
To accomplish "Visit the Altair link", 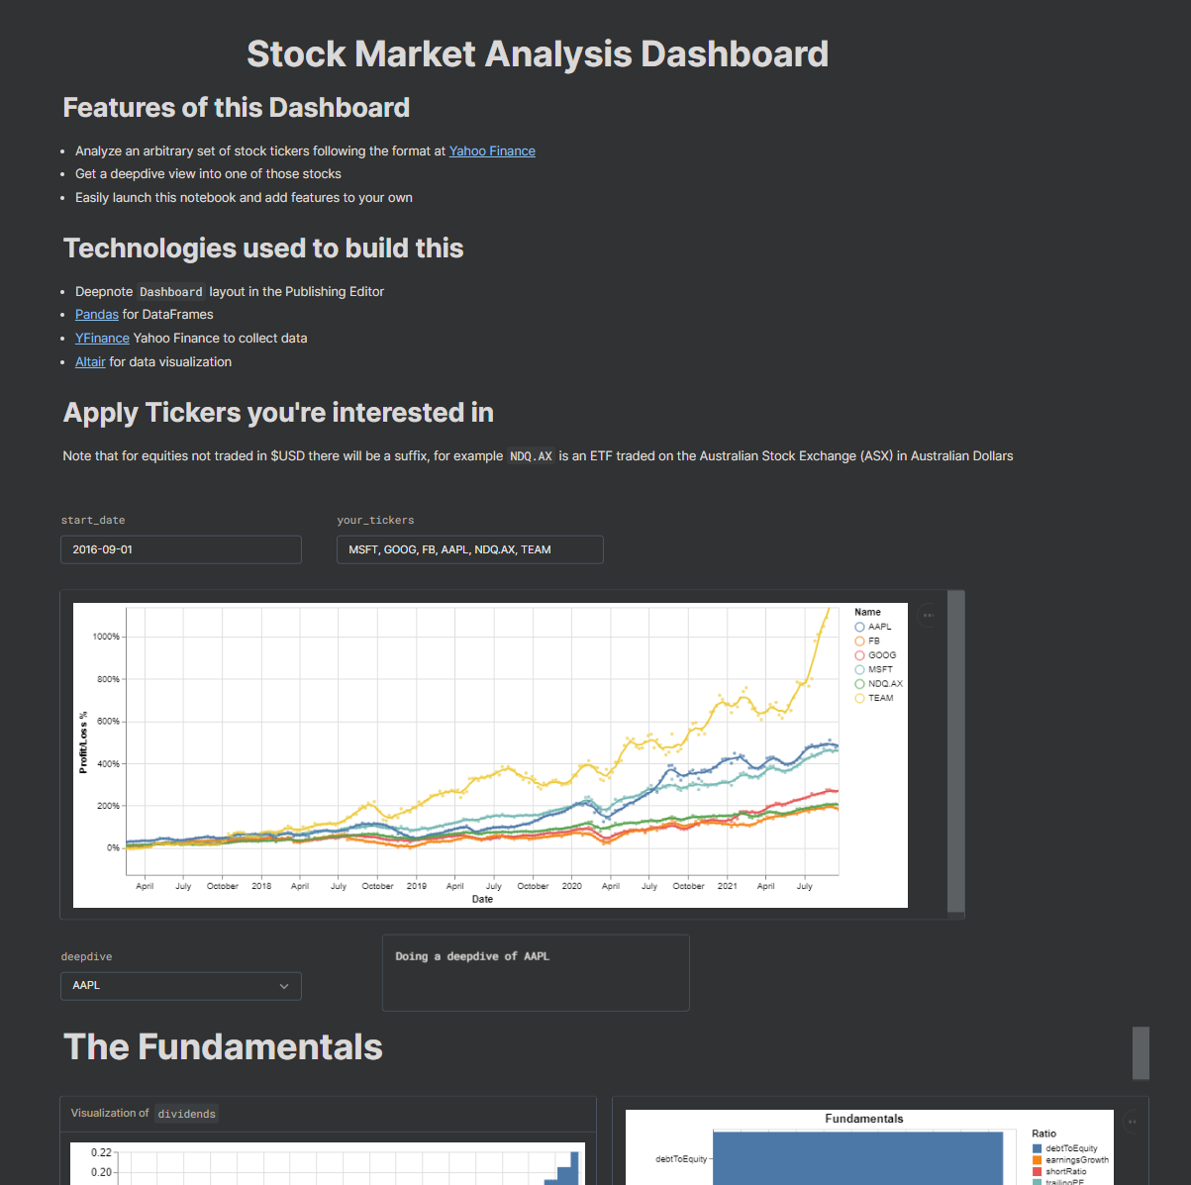I will [x=90, y=362].
